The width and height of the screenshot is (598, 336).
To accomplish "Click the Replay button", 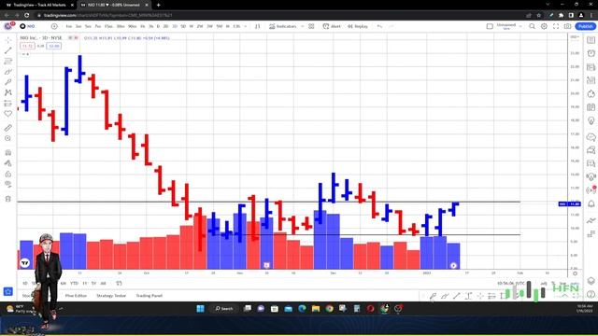I will coord(358,26).
